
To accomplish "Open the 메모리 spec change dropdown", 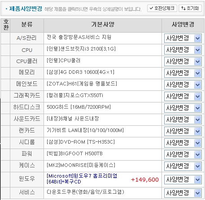I will click(183, 73).
